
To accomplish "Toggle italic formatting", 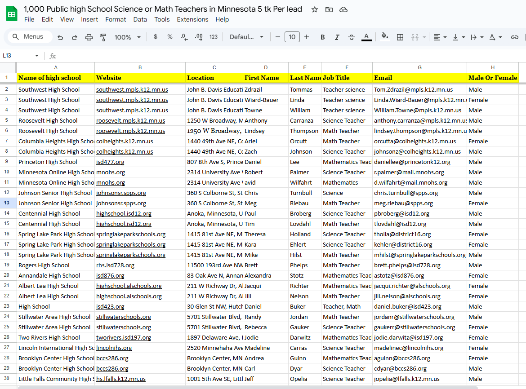I will (337, 37).
